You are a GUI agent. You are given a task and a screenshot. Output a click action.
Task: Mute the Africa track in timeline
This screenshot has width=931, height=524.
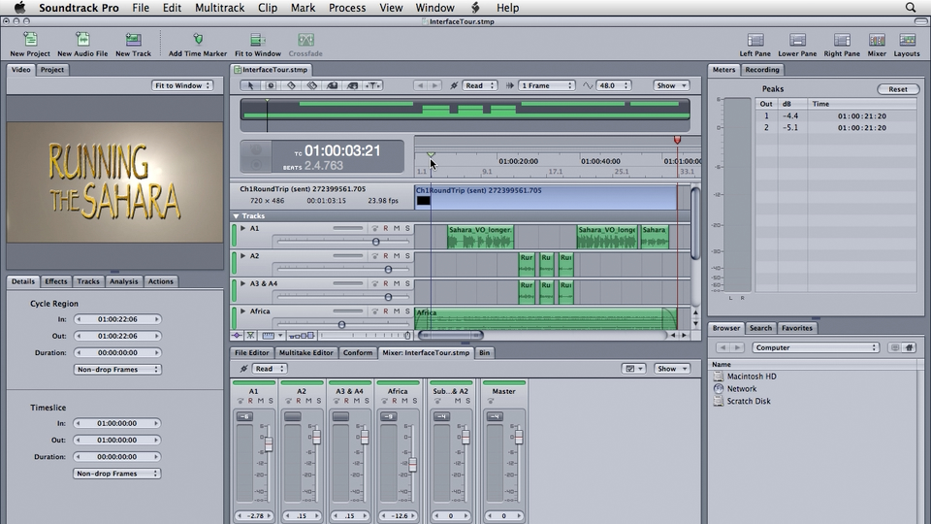[397, 311]
